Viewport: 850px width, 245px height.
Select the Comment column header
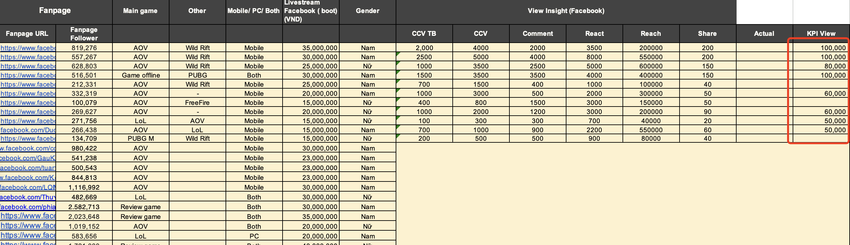(538, 34)
